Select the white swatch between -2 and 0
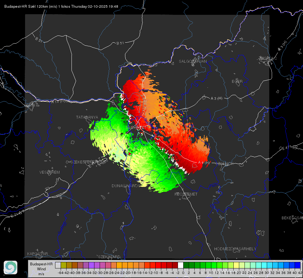The image size is (303, 278). coord(180,265)
